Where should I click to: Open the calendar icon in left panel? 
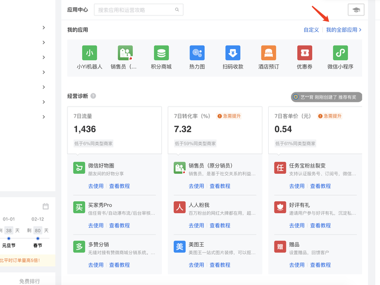46,206
